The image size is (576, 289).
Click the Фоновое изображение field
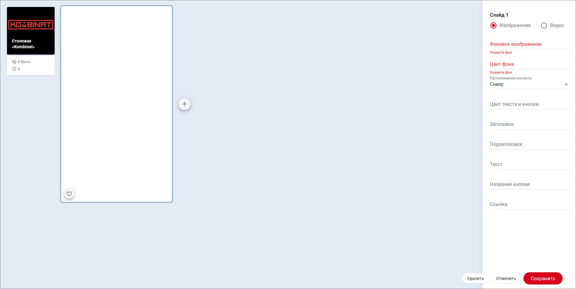[530, 44]
